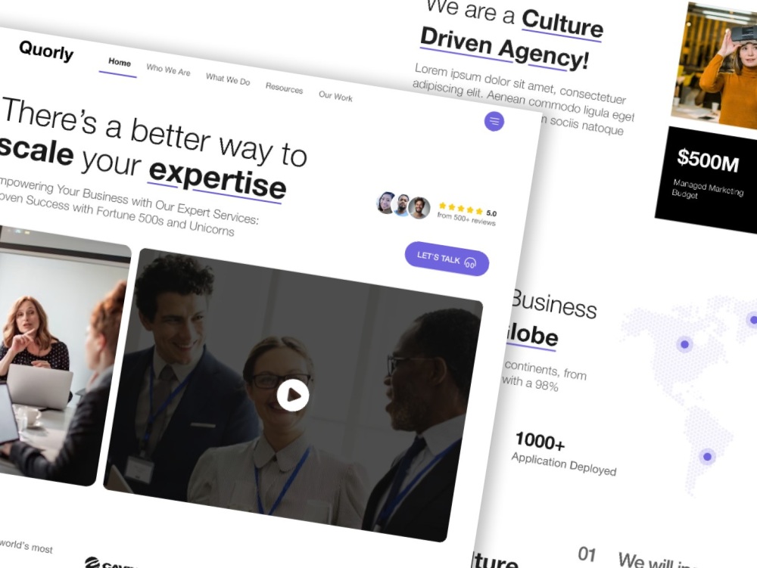The width and height of the screenshot is (757, 568).
Task: Select the Who We Are nav item
Action: [x=168, y=71]
